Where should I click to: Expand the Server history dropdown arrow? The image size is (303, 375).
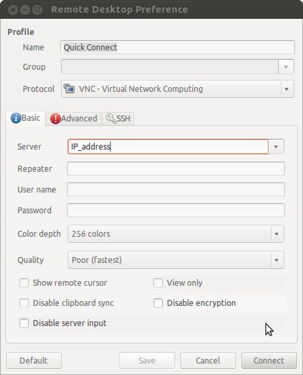click(x=276, y=147)
